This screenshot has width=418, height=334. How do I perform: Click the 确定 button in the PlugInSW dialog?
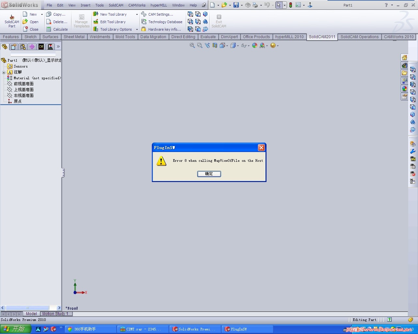coord(209,174)
